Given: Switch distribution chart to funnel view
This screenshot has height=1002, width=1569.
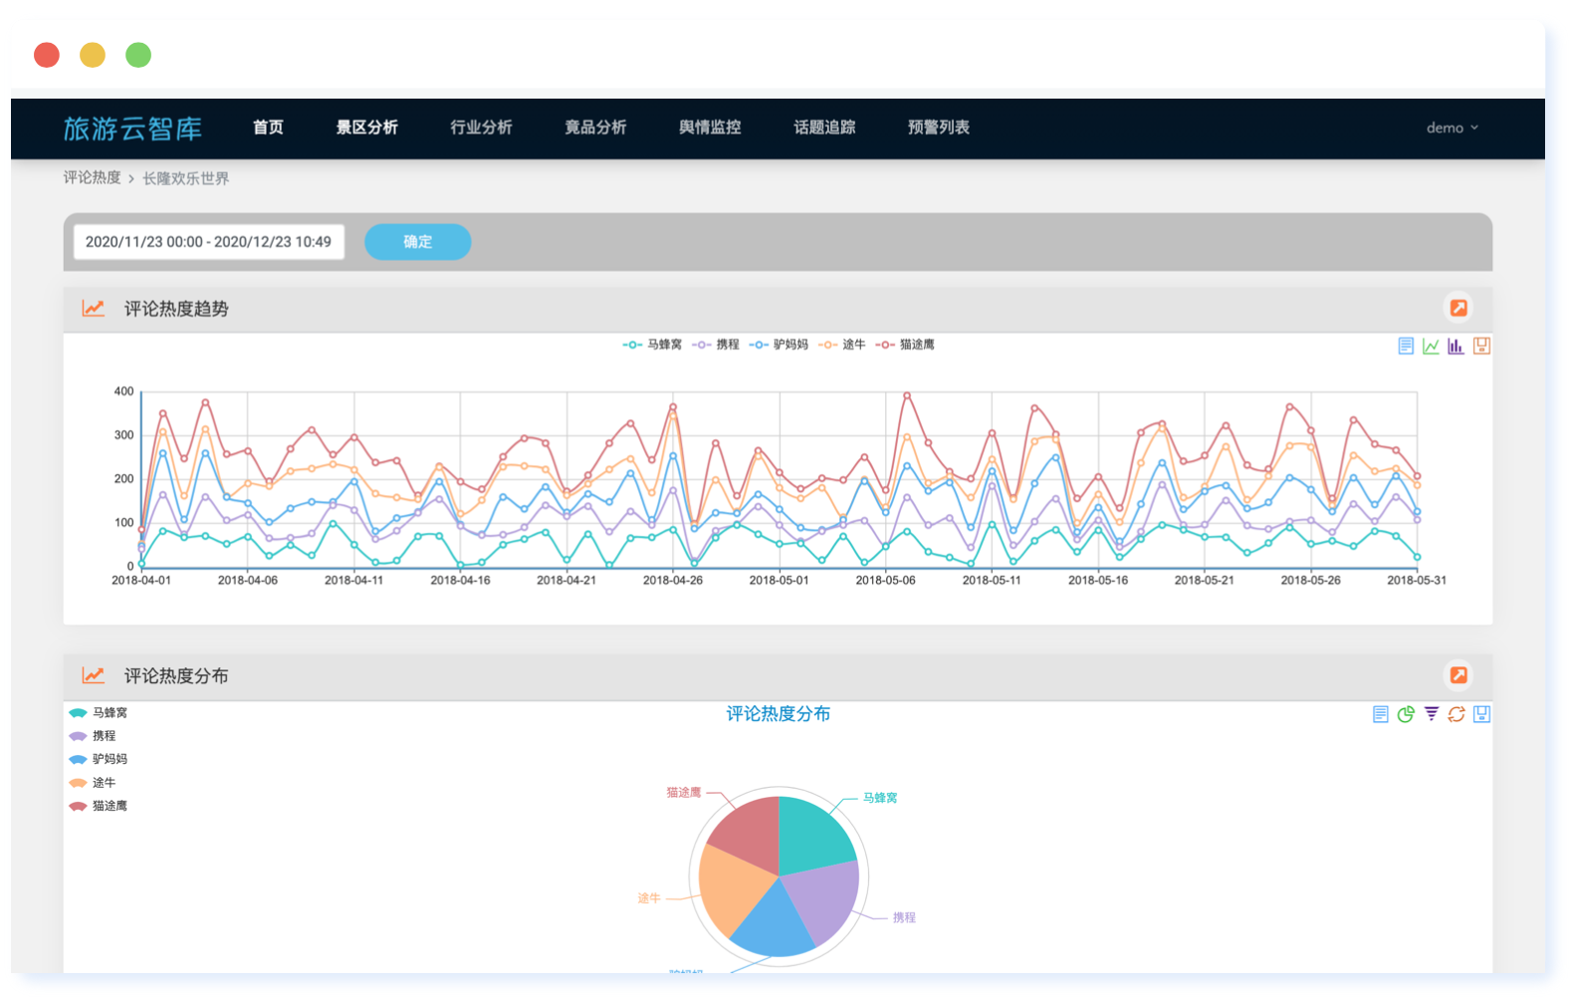Looking at the screenshot, I should tap(1431, 714).
